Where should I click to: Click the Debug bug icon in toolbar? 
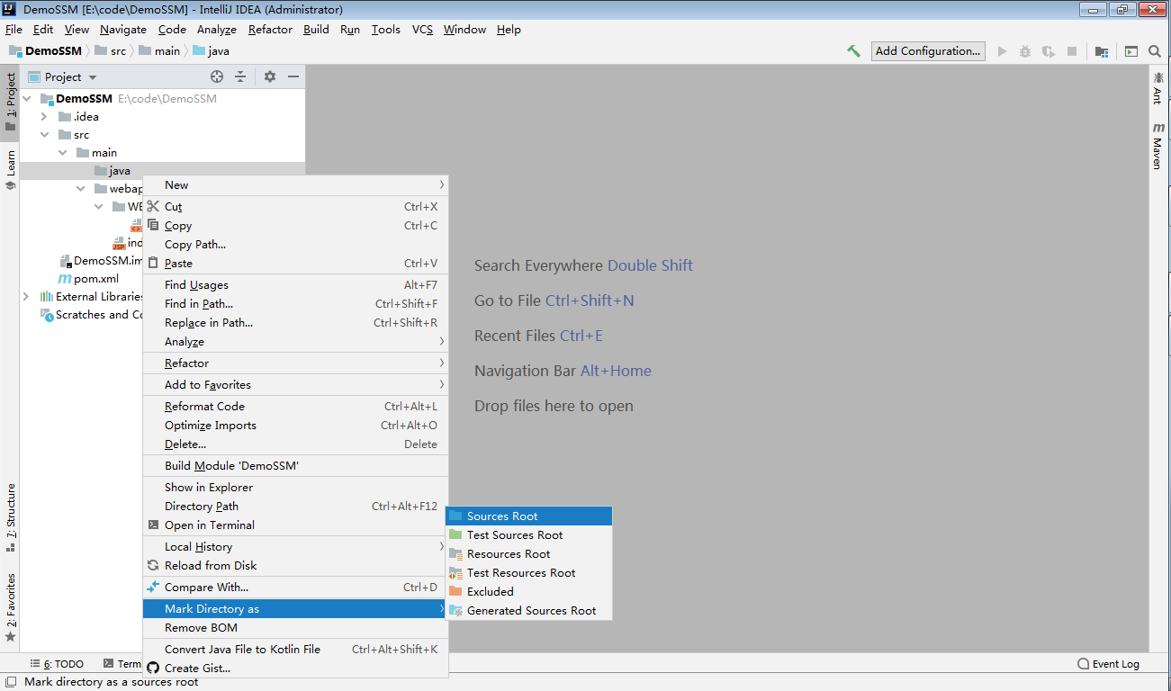click(x=1025, y=51)
